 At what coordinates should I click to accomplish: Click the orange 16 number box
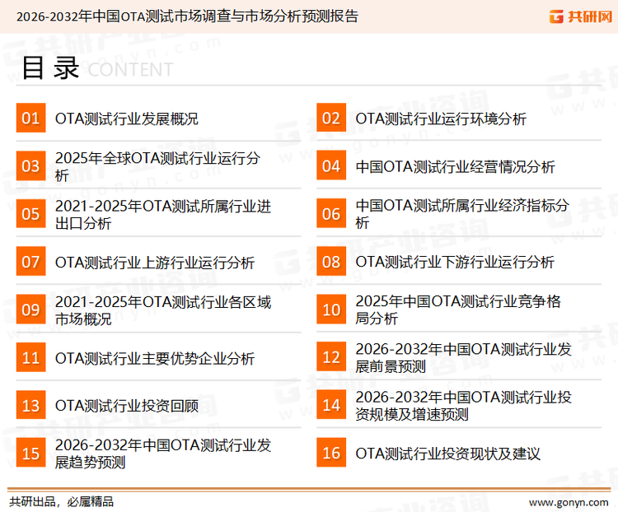[x=331, y=453]
